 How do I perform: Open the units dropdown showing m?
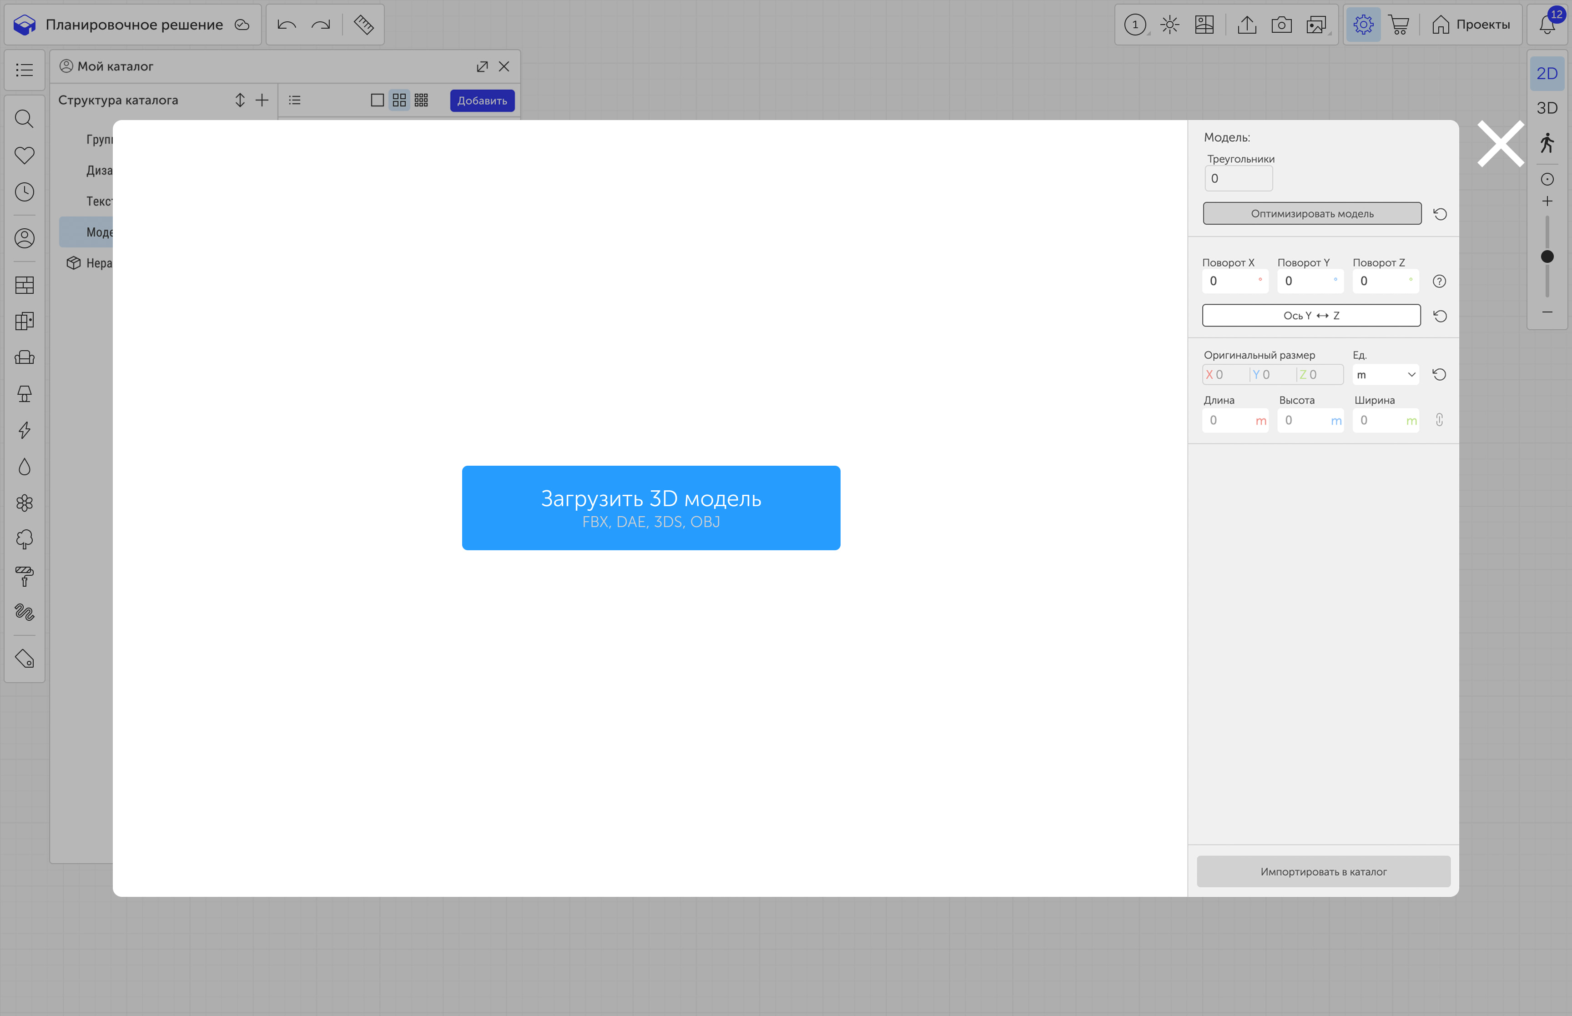pos(1385,375)
